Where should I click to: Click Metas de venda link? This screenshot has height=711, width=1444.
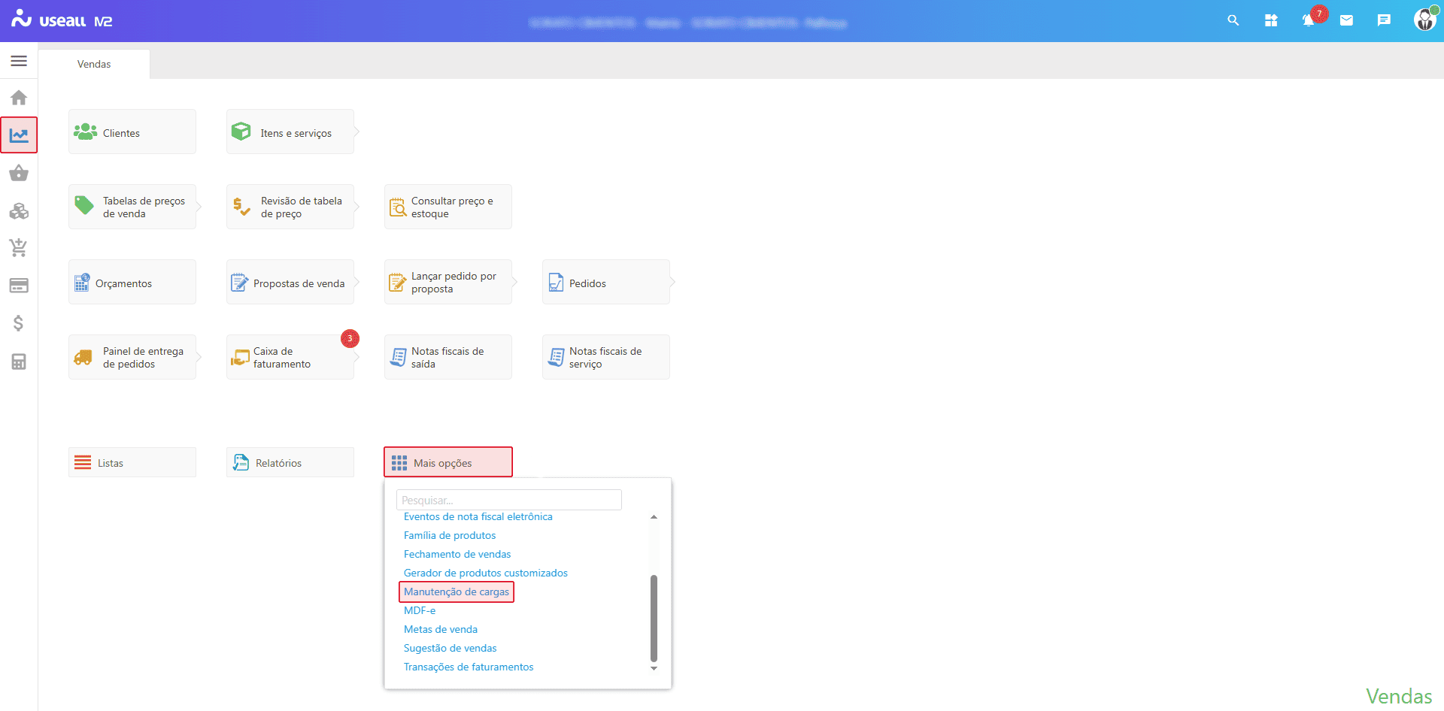[x=441, y=630]
